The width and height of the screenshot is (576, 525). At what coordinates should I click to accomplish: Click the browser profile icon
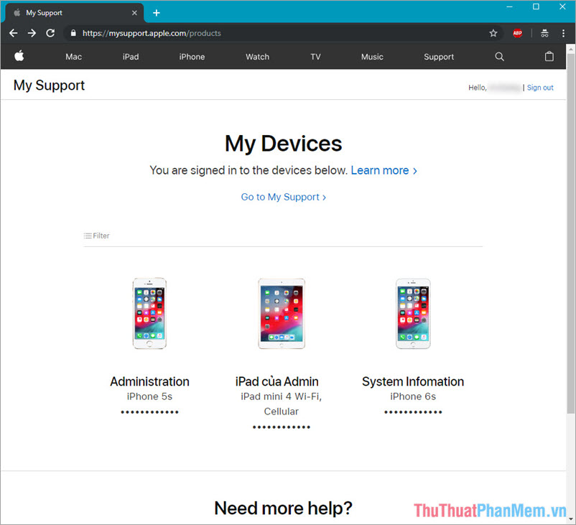[x=544, y=32]
